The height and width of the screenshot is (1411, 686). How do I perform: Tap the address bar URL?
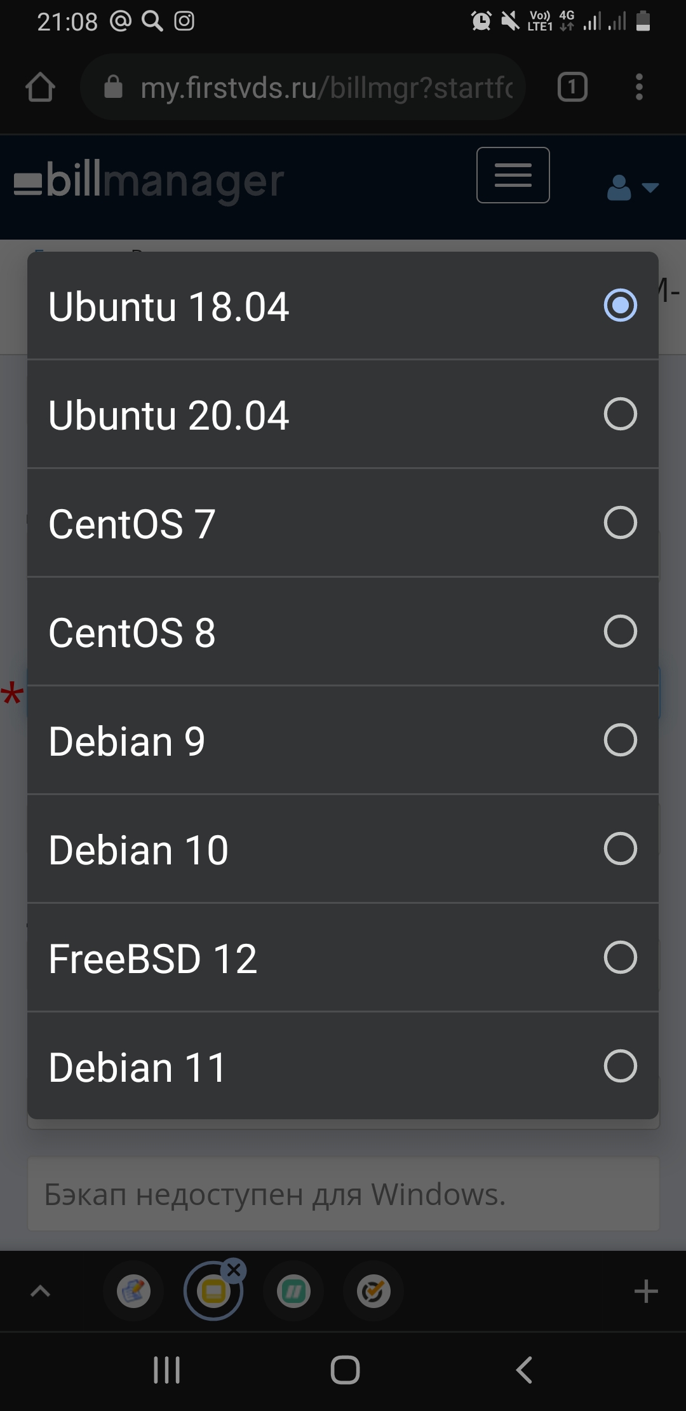tap(325, 87)
